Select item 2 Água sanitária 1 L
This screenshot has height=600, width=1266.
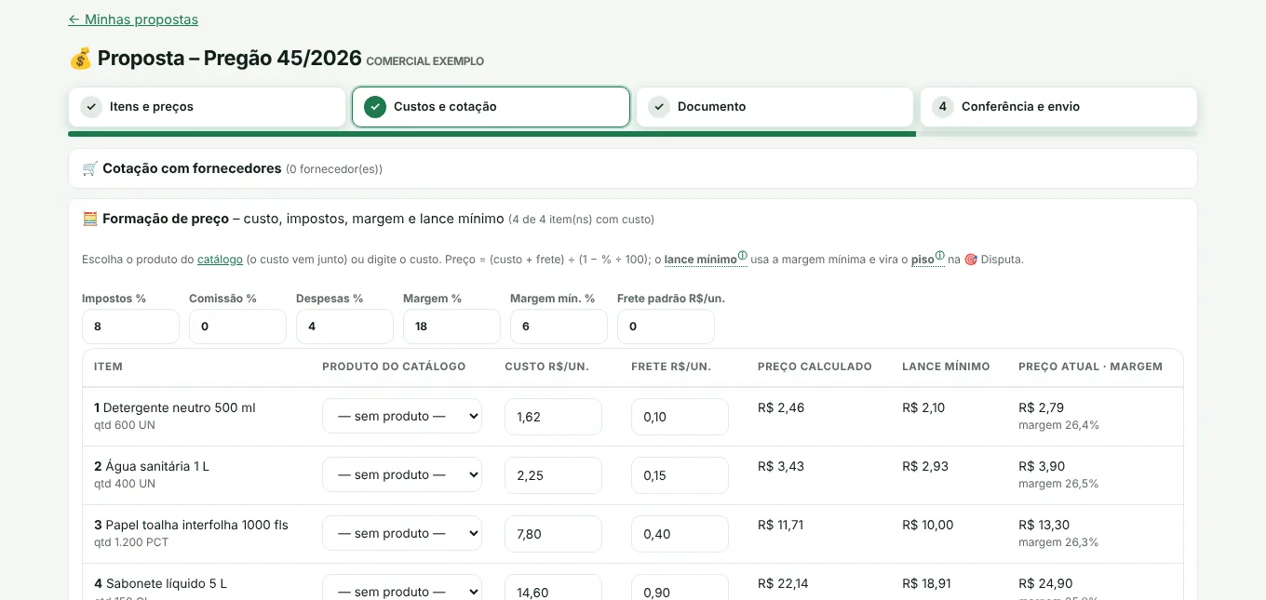coord(152,466)
